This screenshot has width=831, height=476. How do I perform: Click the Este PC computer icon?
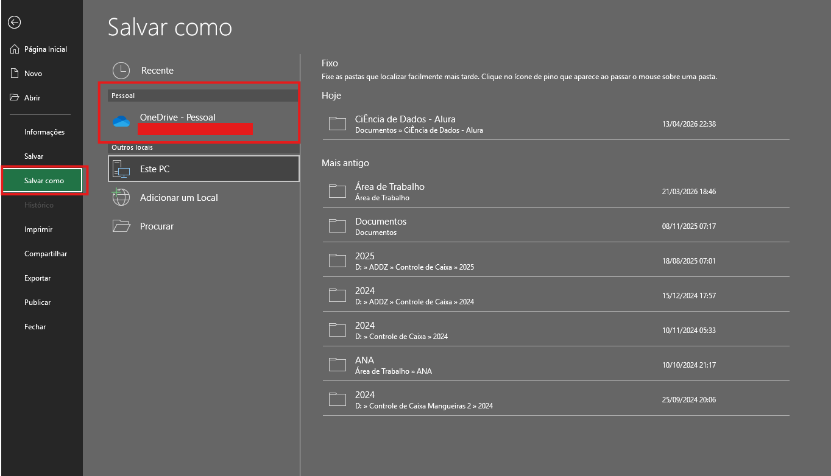pos(121,169)
